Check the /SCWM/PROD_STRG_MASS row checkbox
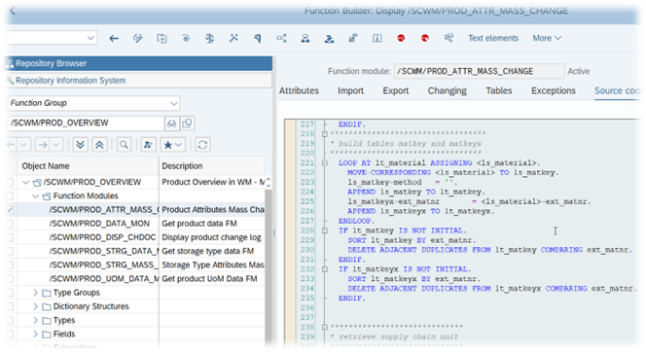The width and height of the screenshot is (646, 352). (x=10, y=265)
